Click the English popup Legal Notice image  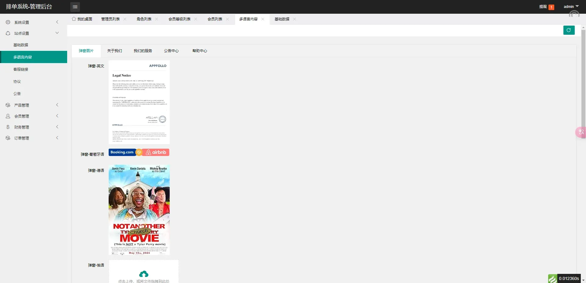click(x=139, y=102)
